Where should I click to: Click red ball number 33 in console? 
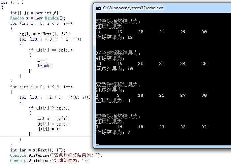204,127
